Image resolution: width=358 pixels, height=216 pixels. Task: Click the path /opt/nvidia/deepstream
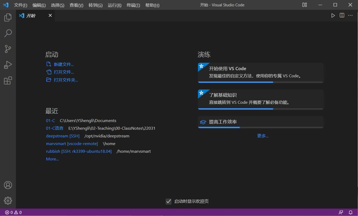[107, 136]
